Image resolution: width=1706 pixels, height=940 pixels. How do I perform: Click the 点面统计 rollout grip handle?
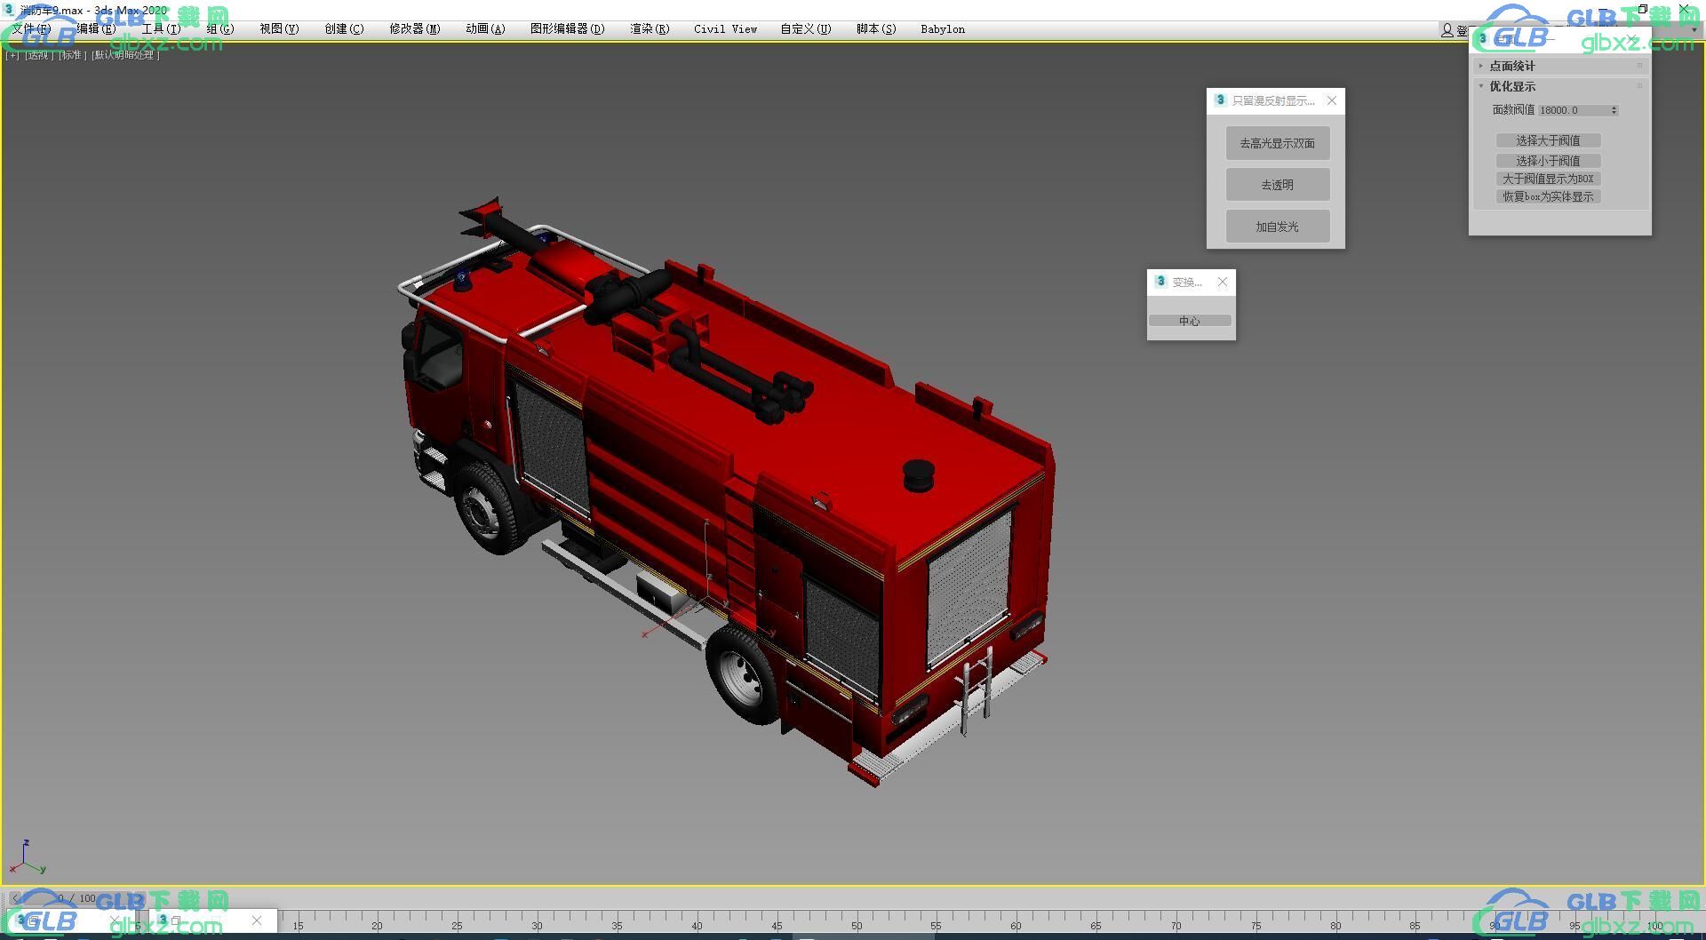pos(1639,66)
